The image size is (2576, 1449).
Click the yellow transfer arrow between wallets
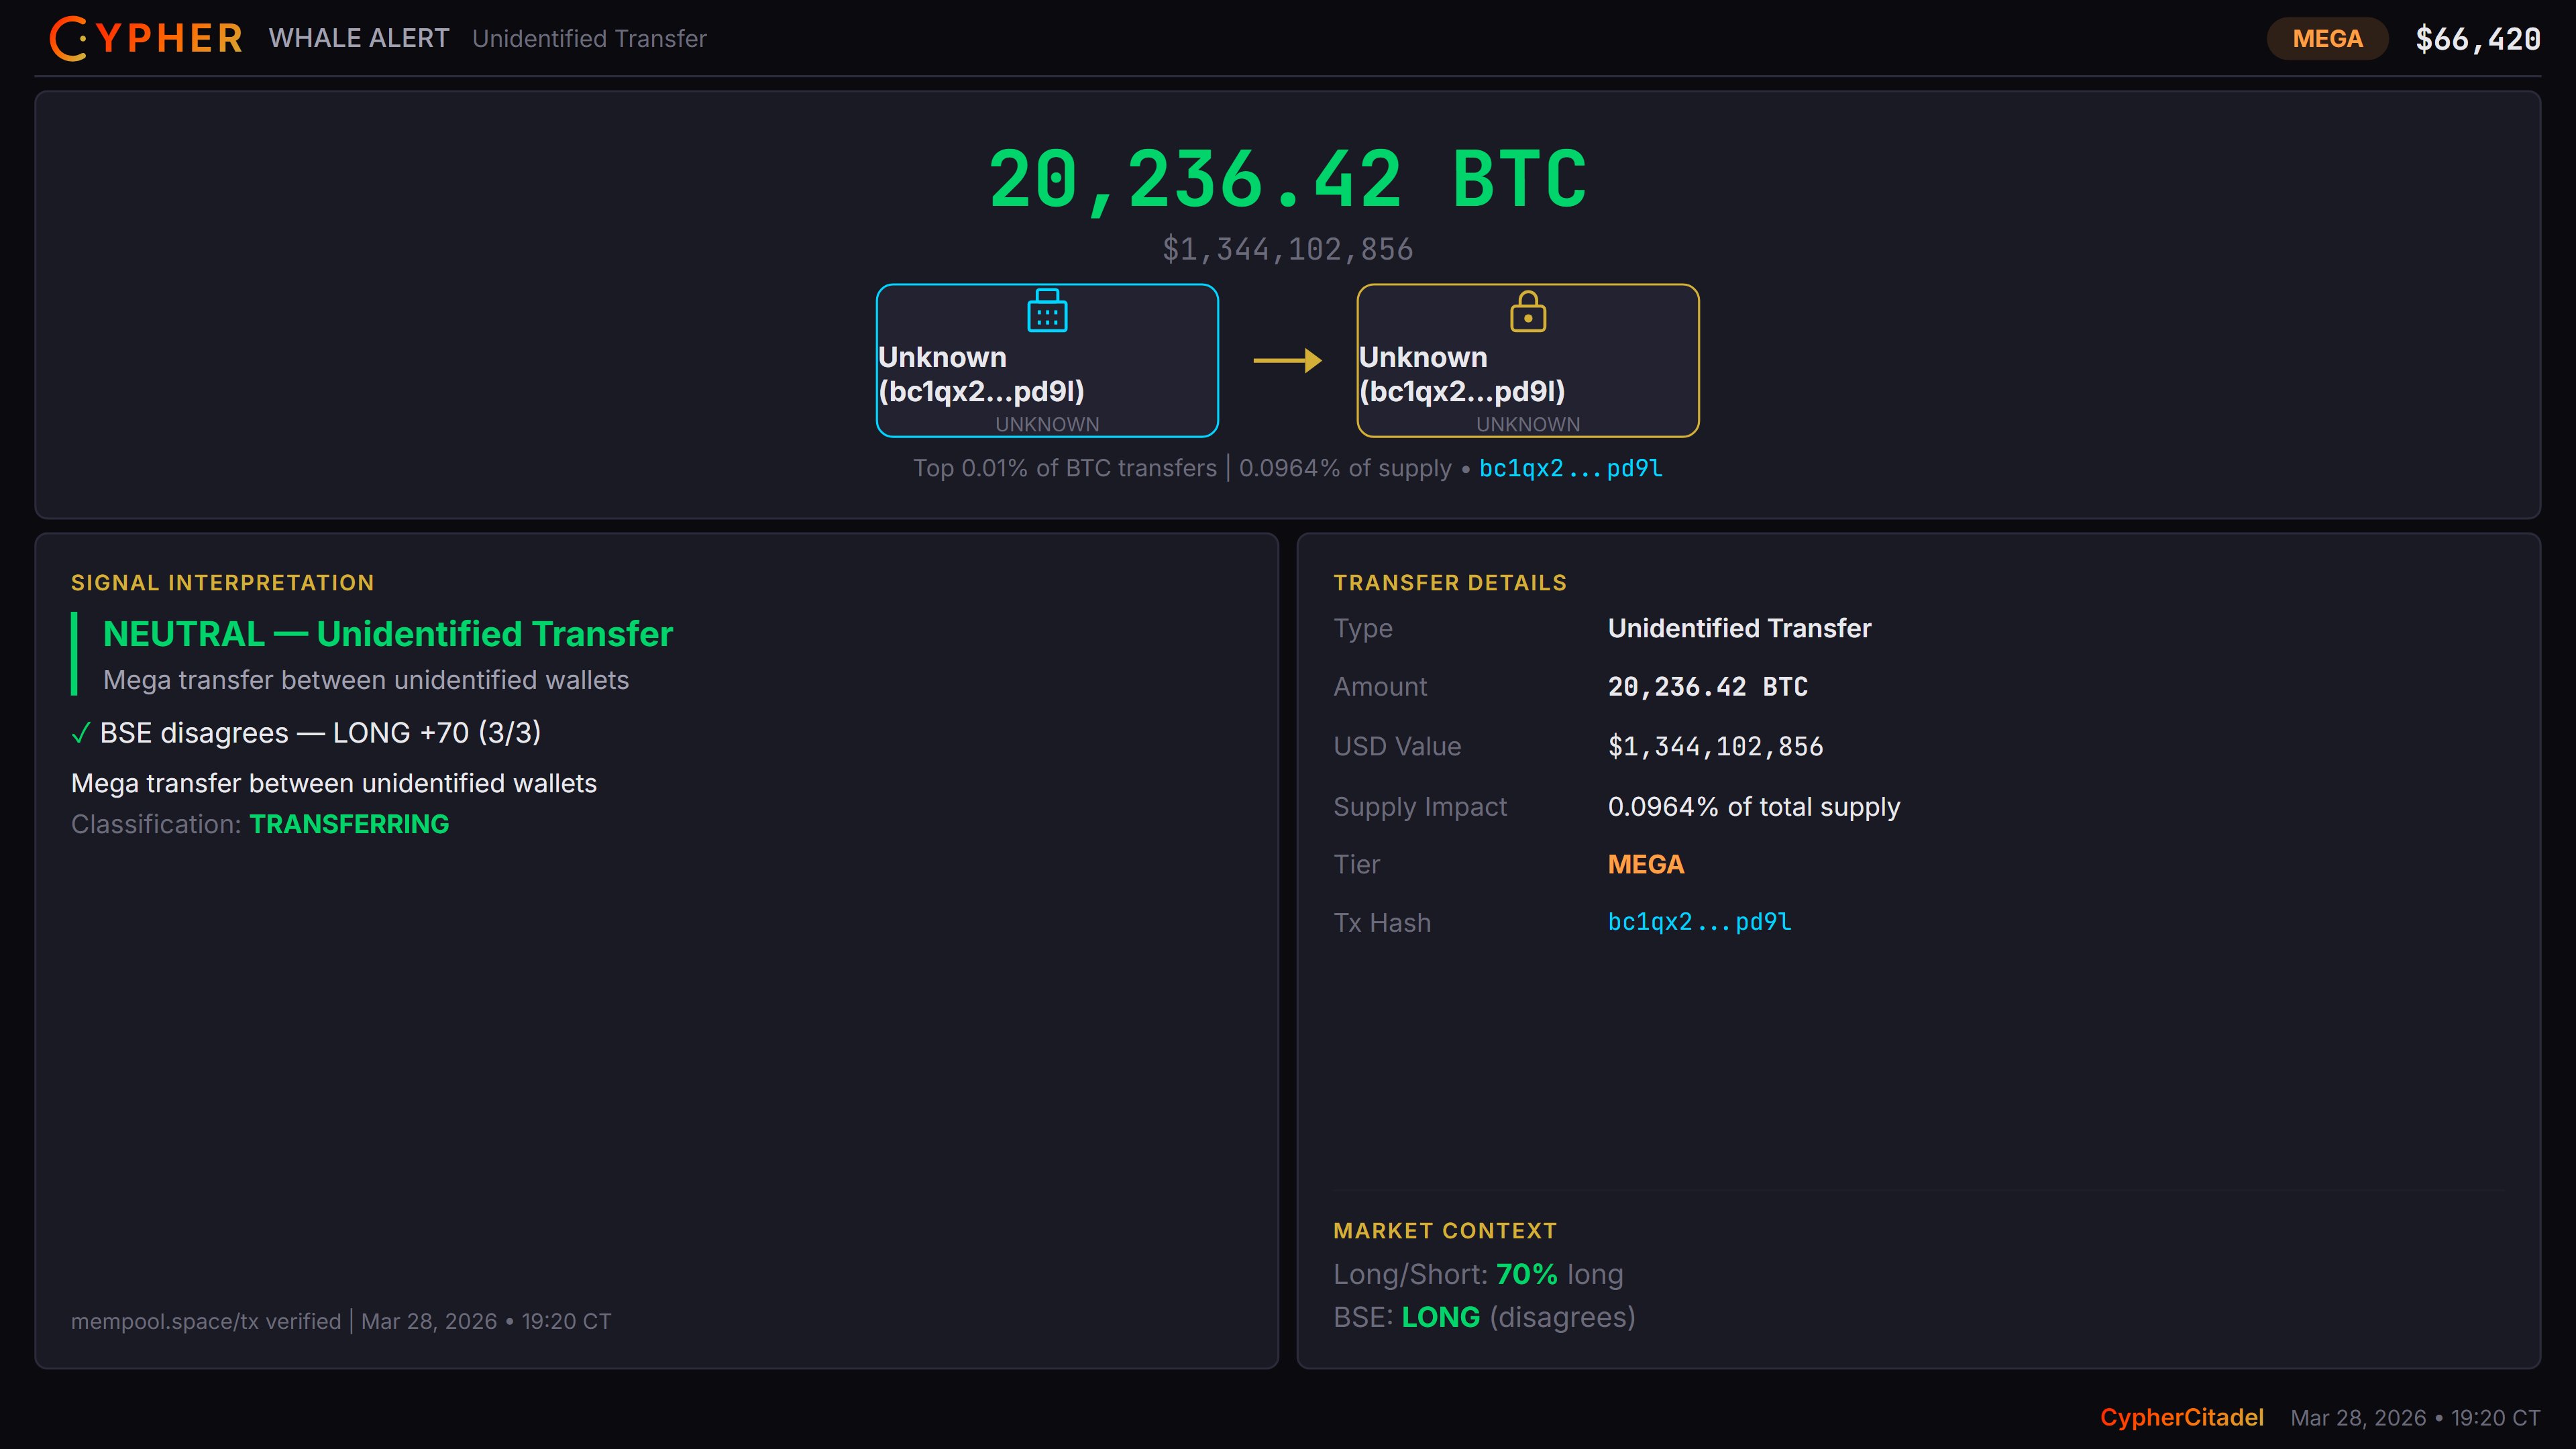coord(1287,360)
